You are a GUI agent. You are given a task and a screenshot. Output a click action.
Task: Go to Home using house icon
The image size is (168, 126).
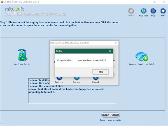click(163, 11)
